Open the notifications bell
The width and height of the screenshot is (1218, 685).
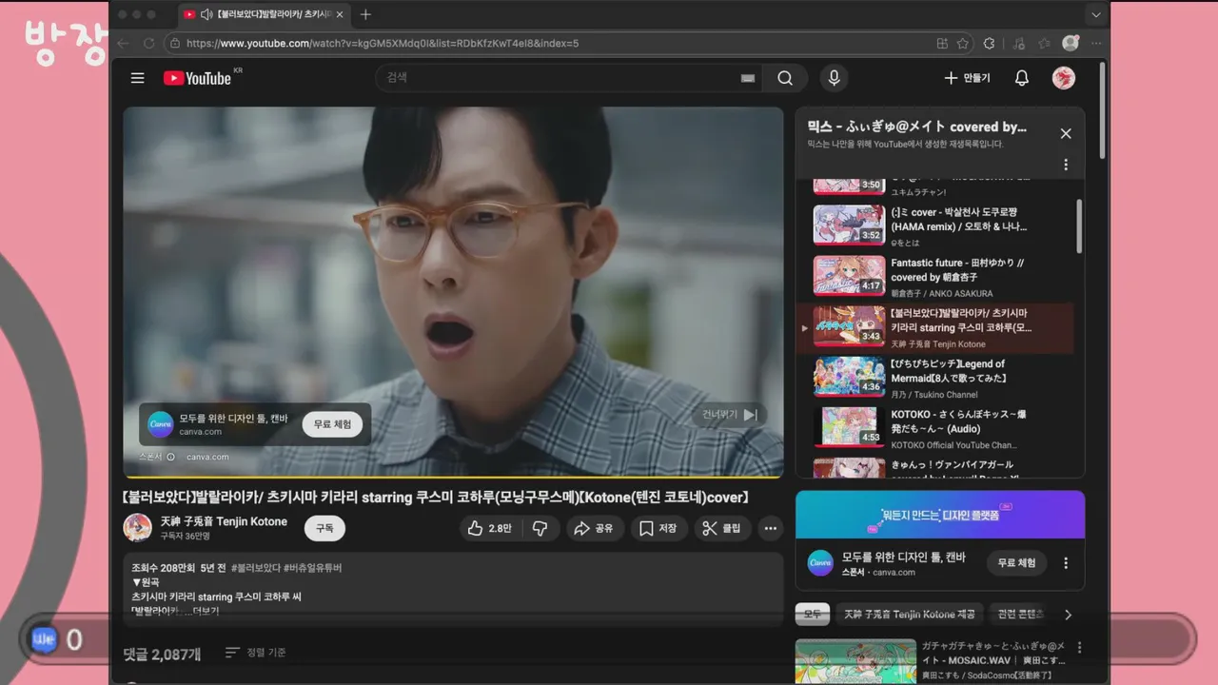point(1022,78)
